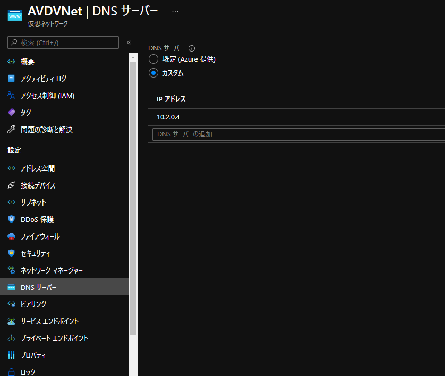Click the プライベート エンドポイント icon

(11, 338)
